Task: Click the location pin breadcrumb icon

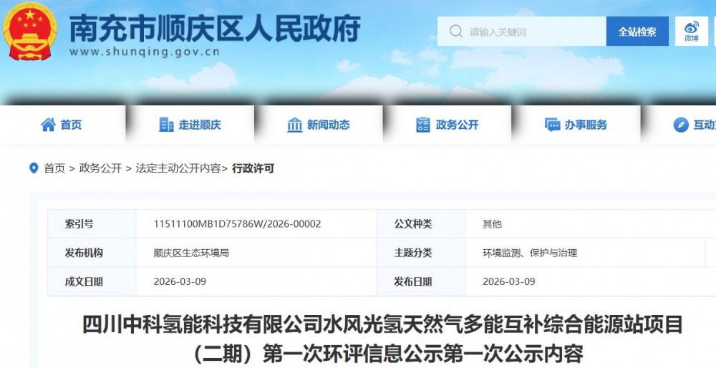Action: pos(34,168)
